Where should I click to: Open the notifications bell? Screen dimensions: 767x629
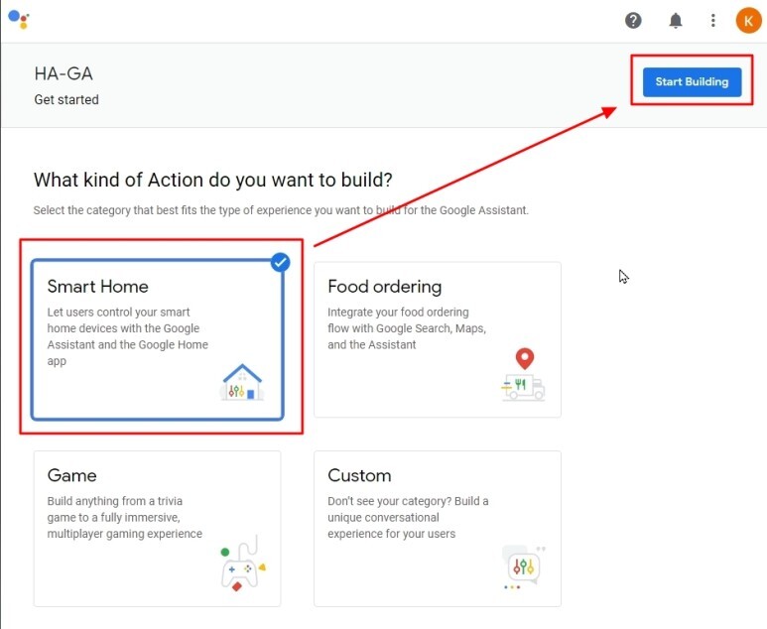676,21
